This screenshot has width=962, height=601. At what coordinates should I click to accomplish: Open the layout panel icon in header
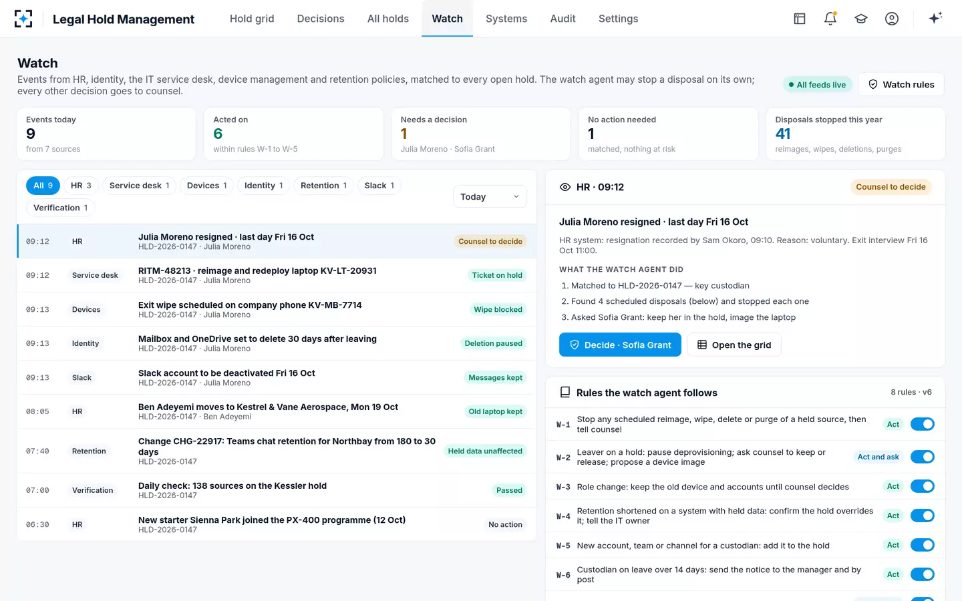point(800,19)
